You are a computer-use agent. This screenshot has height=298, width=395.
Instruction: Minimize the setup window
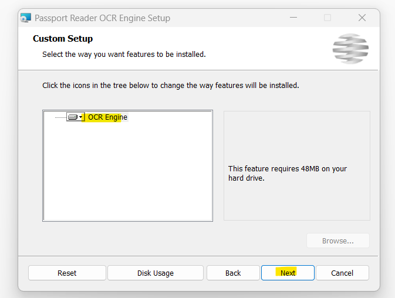[293, 18]
